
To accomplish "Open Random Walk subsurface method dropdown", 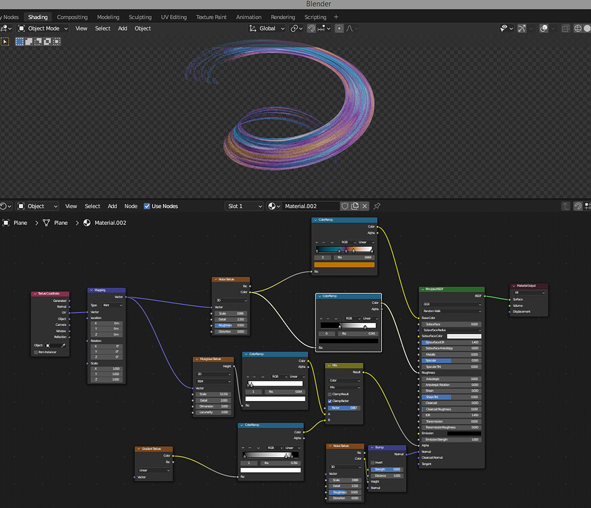I will pyautogui.click(x=452, y=311).
